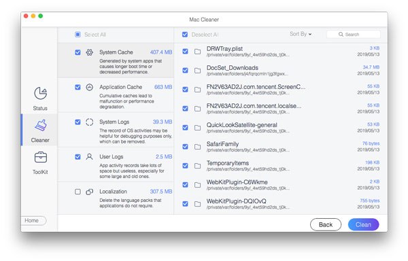
Task: Click the System Logs dashed circle icon
Action: click(x=90, y=122)
